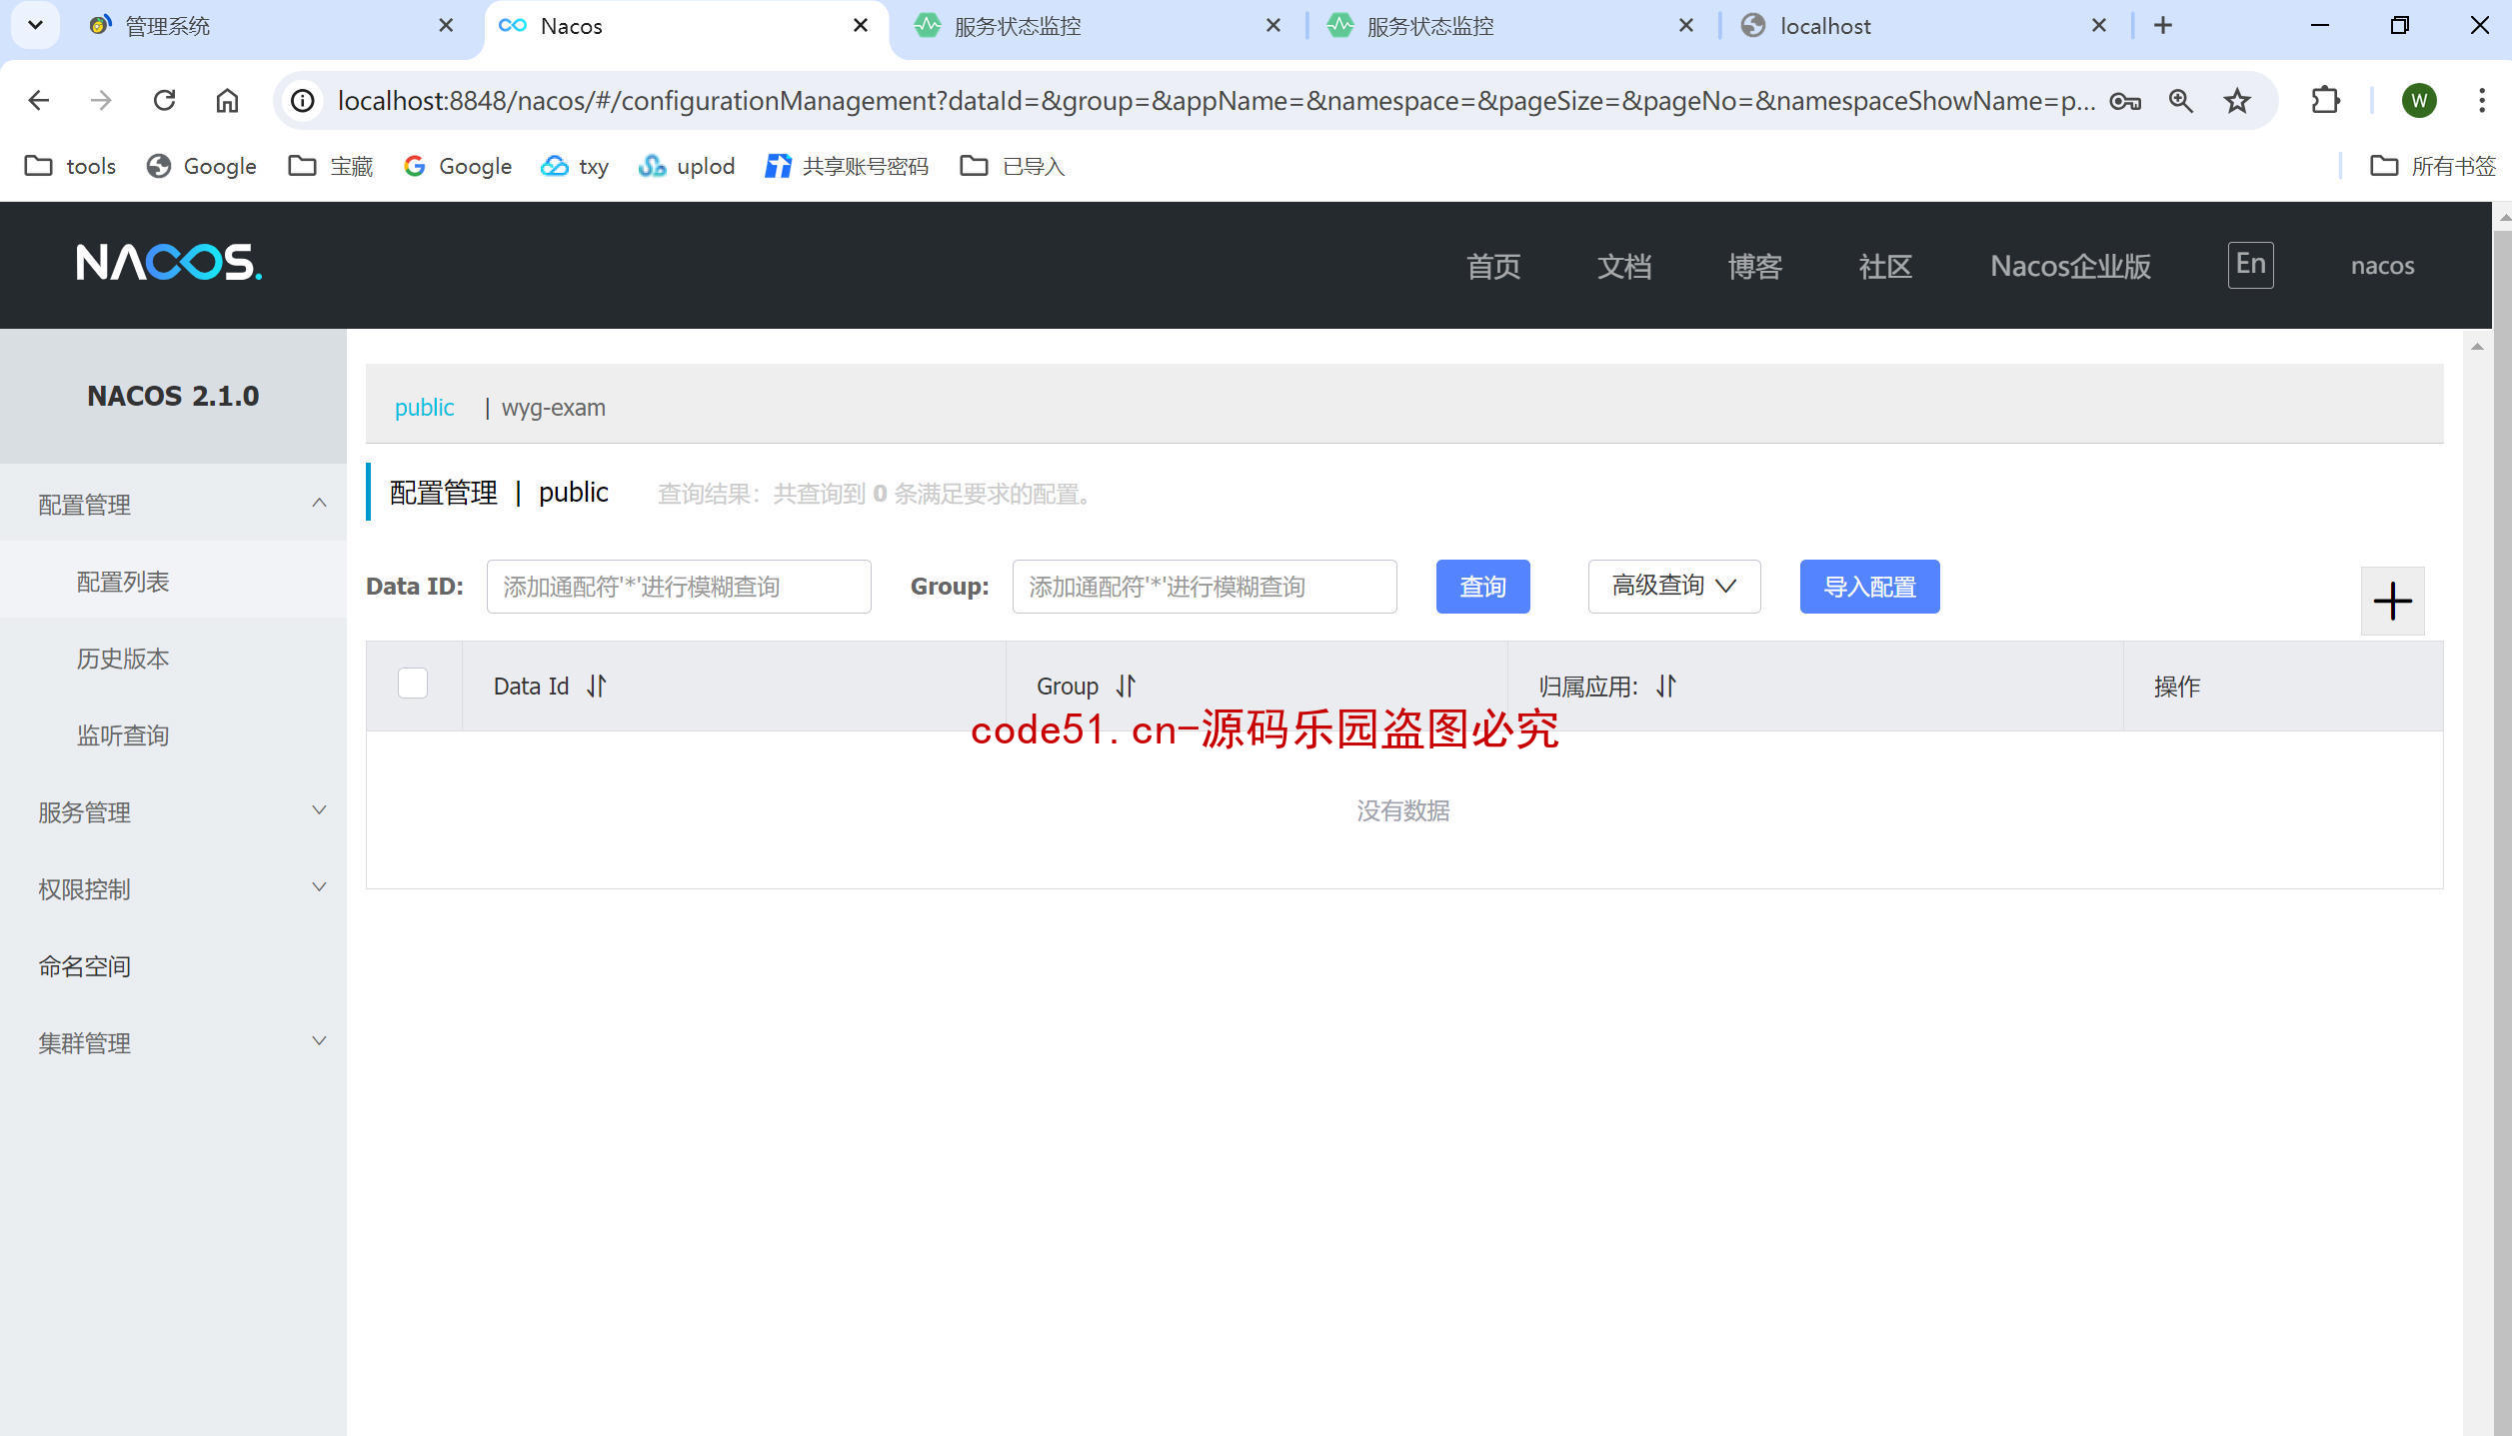This screenshot has height=1436, width=2512.
Task: Select the public namespace tab
Action: tap(424, 408)
